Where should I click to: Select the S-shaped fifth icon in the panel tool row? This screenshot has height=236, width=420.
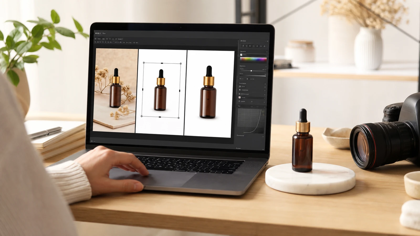pos(257,46)
